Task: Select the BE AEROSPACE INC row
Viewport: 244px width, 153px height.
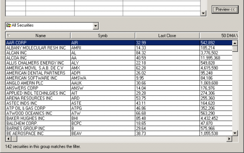Action: tap(119, 133)
